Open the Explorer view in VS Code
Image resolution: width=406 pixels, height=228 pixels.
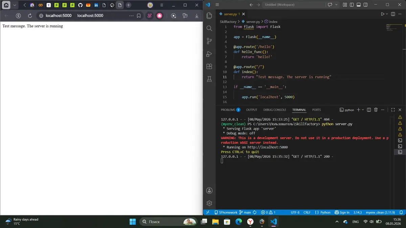pyautogui.click(x=209, y=16)
